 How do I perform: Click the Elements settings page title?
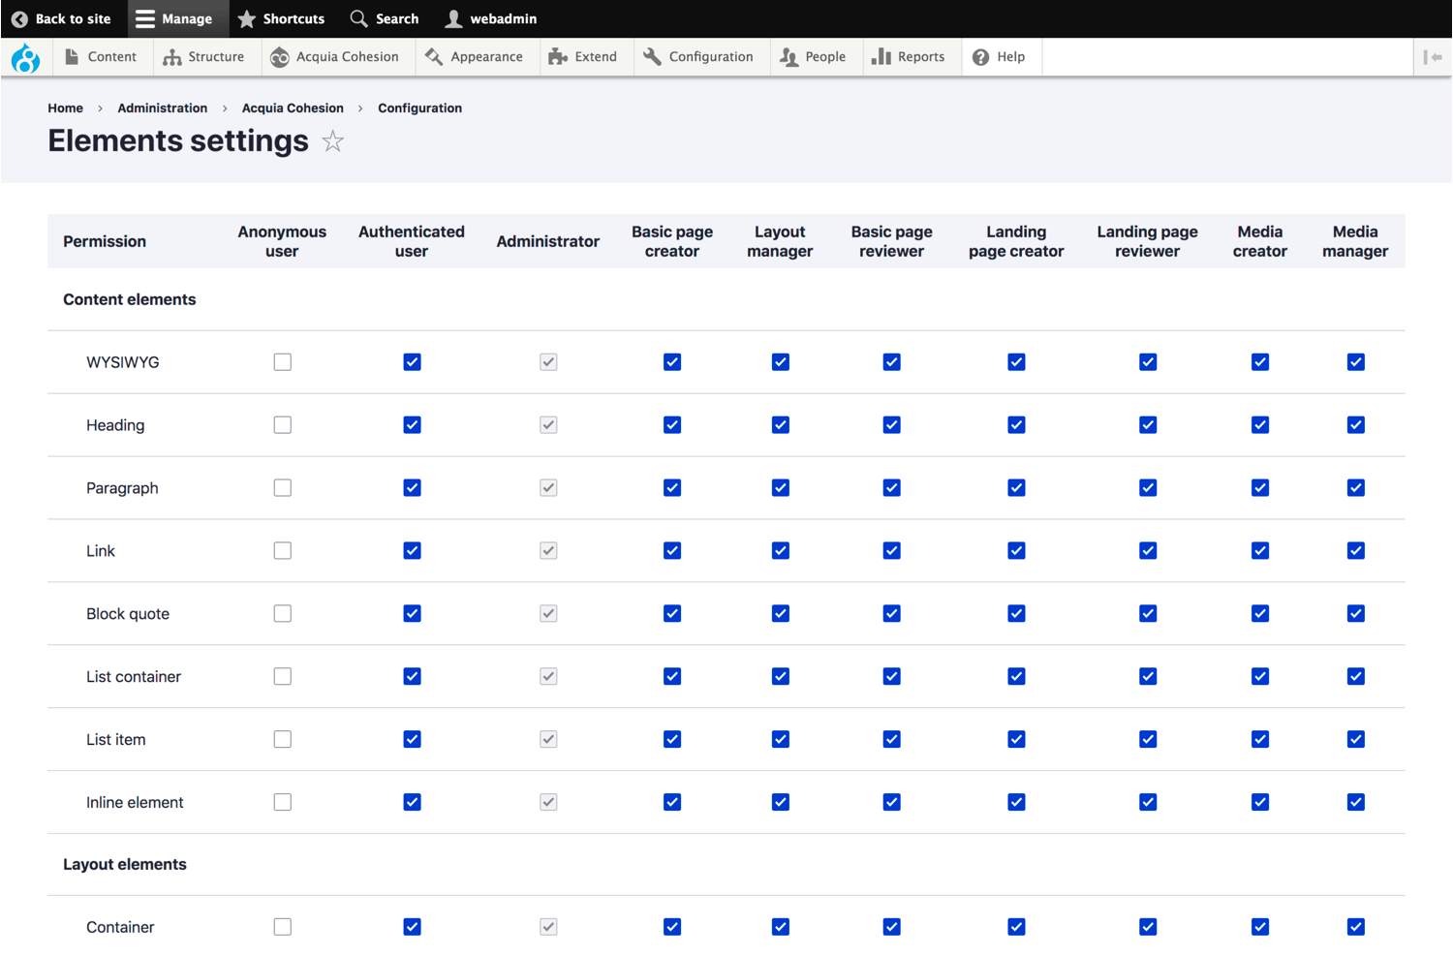tap(178, 141)
